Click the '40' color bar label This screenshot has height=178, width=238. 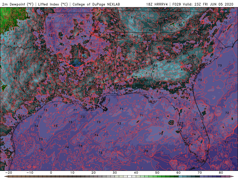pos(136,173)
